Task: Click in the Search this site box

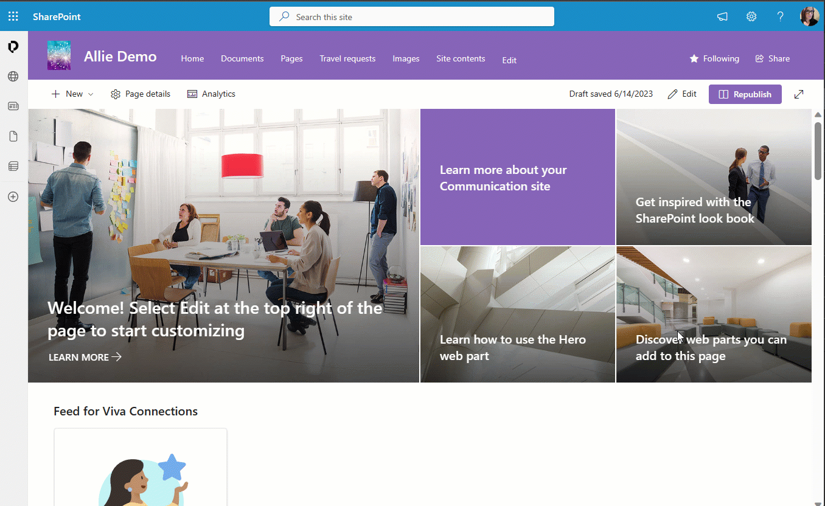Action: (x=411, y=17)
